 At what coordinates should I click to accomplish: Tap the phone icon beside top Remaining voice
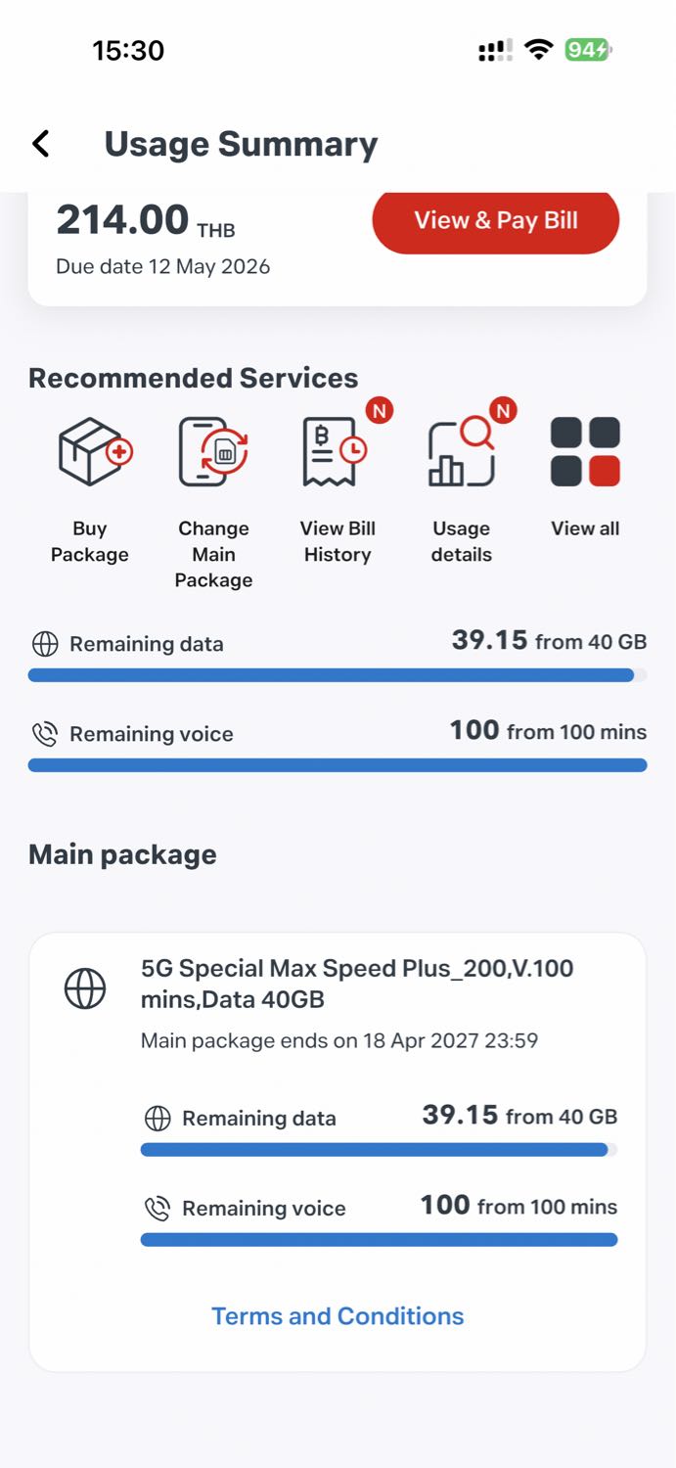pos(45,734)
